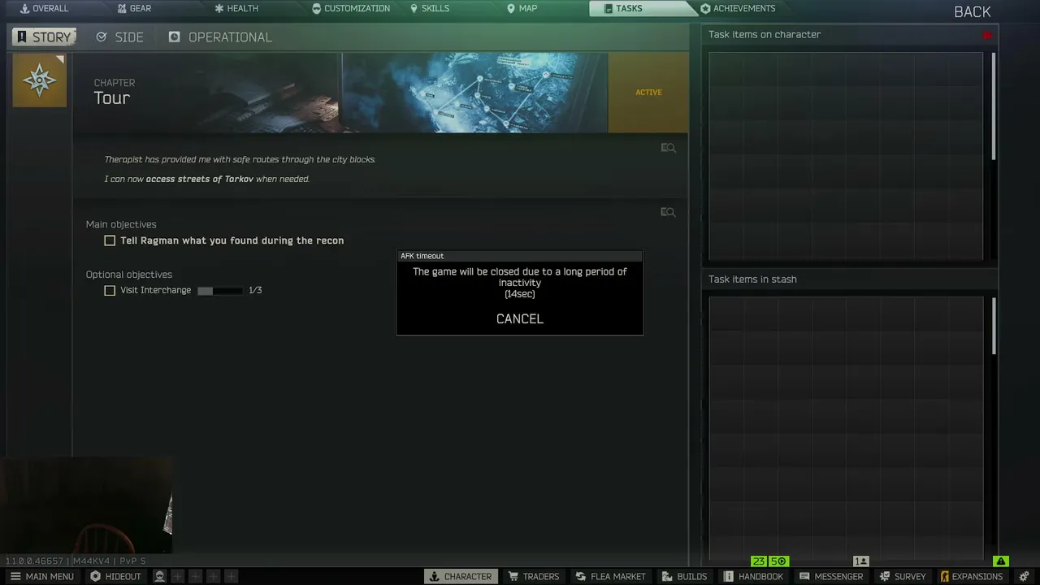Switch to Side tasks
Screen dimensions: 1040x585
pyautogui.click(x=119, y=37)
